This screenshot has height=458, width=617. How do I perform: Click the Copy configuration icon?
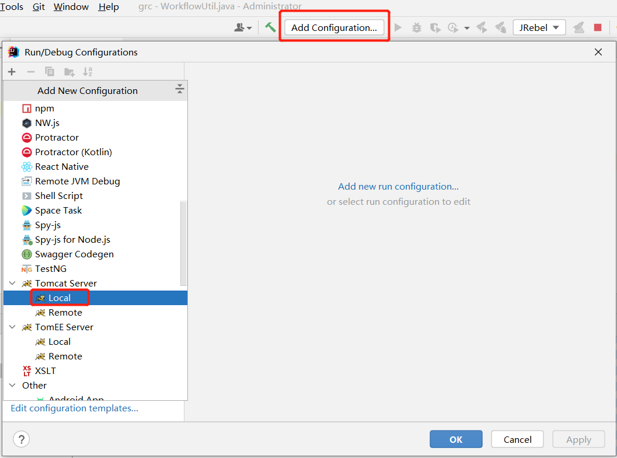coord(50,72)
